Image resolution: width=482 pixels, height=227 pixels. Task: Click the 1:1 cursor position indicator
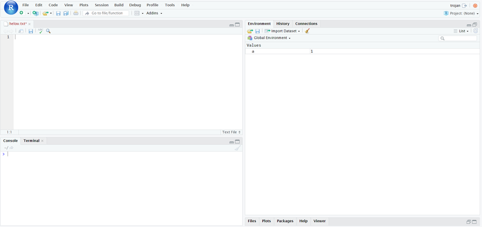coord(9,132)
